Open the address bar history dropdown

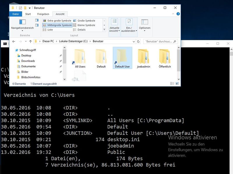(134, 41)
